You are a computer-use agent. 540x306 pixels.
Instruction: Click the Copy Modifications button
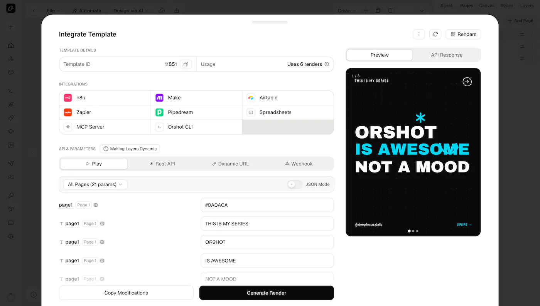click(x=126, y=293)
